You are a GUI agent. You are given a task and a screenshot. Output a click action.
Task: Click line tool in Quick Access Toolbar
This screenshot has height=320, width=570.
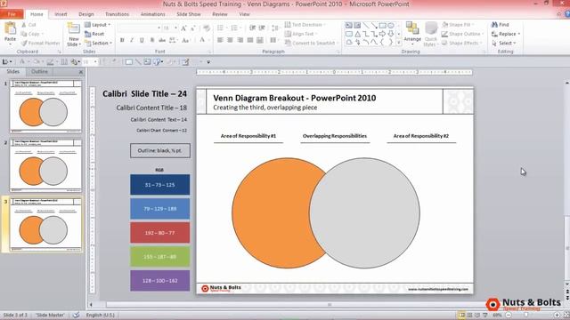tap(138, 62)
